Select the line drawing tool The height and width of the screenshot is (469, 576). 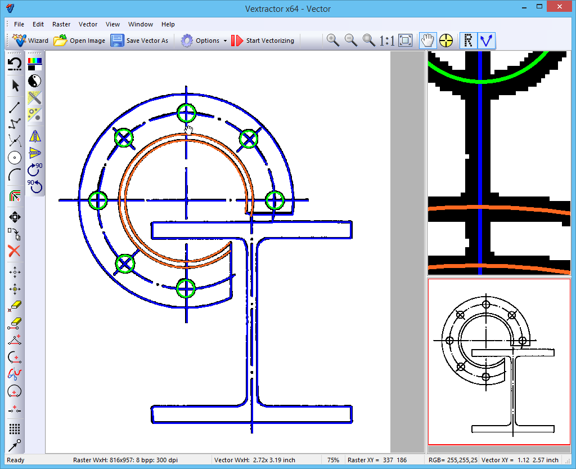pos(14,106)
